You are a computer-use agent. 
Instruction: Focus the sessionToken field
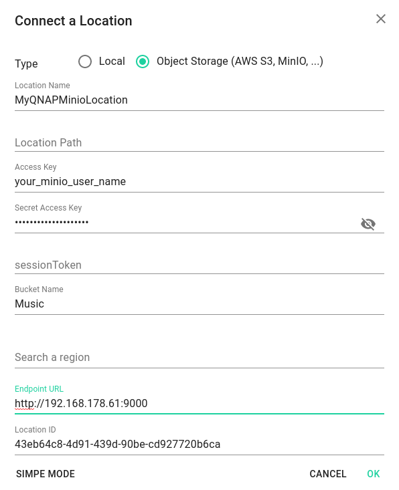[199, 265]
